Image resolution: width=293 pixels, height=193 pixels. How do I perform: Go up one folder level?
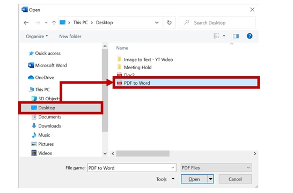coord(54,23)
